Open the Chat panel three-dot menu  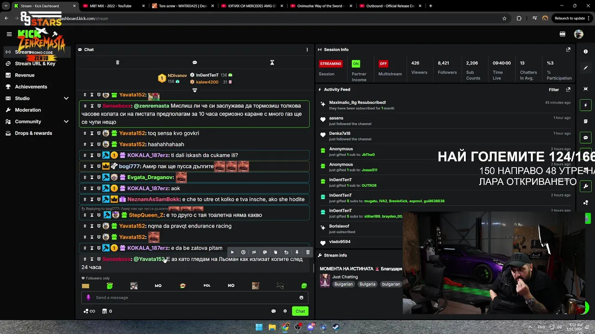[307, 50]
